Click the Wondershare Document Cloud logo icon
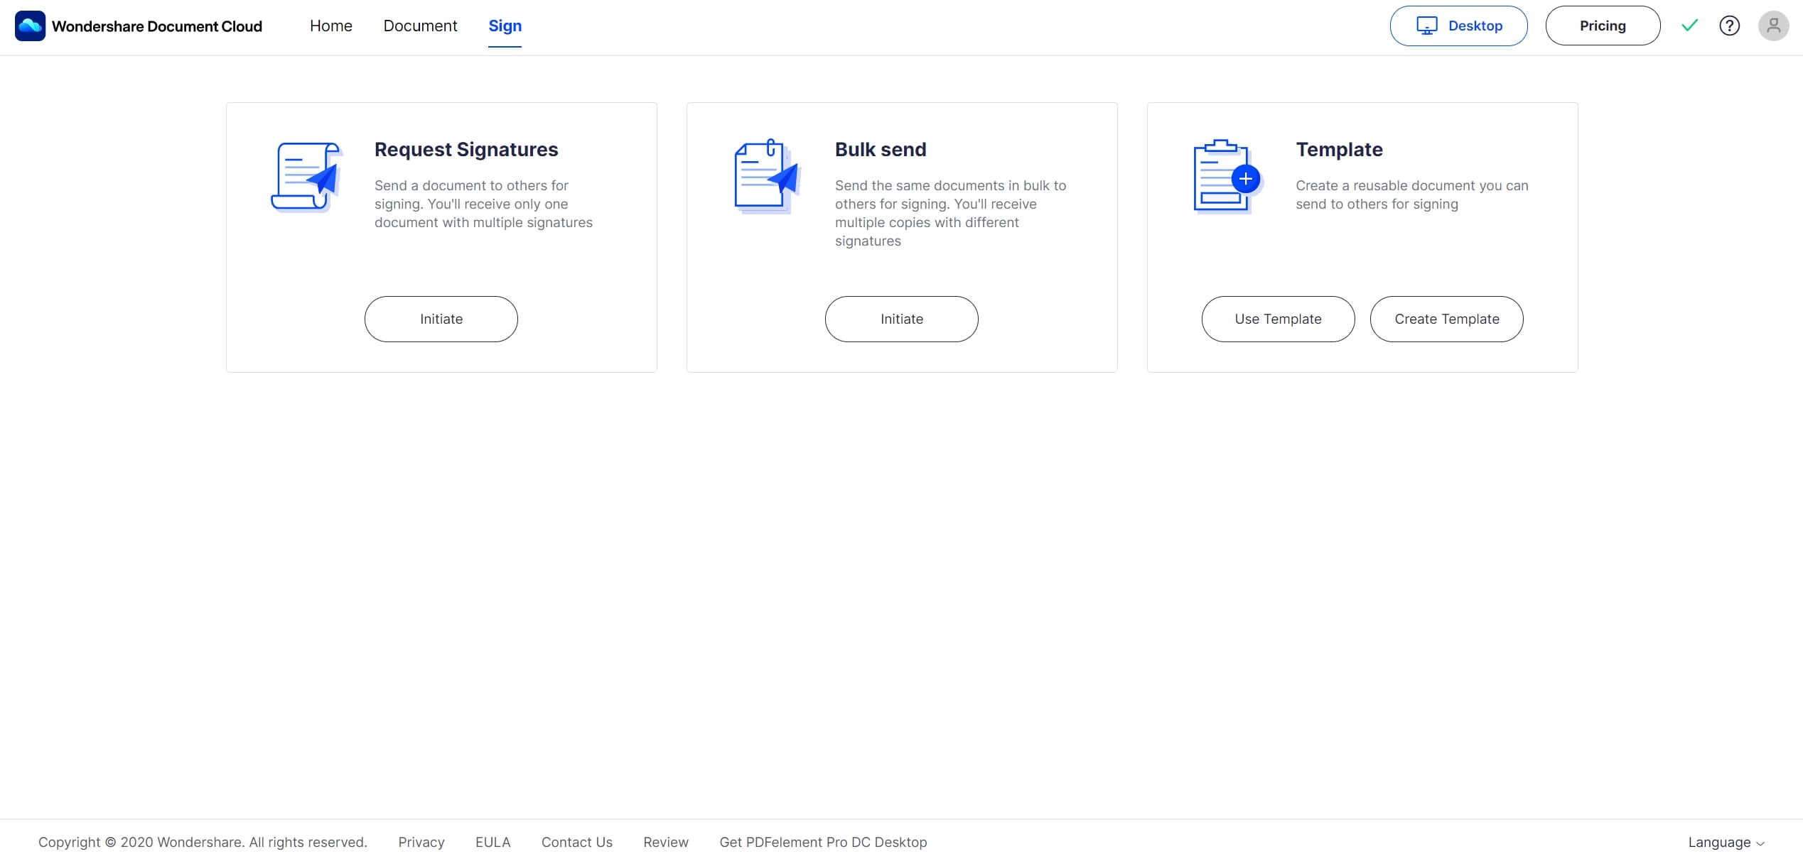Image resolution: width=1803 pixels, height=859 pixels. coord(30,26)
